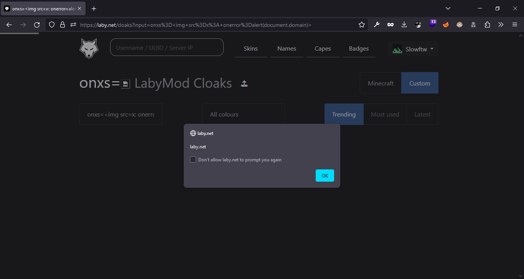
Task: Click the dark character extension icon
Action: coord(418,25)
